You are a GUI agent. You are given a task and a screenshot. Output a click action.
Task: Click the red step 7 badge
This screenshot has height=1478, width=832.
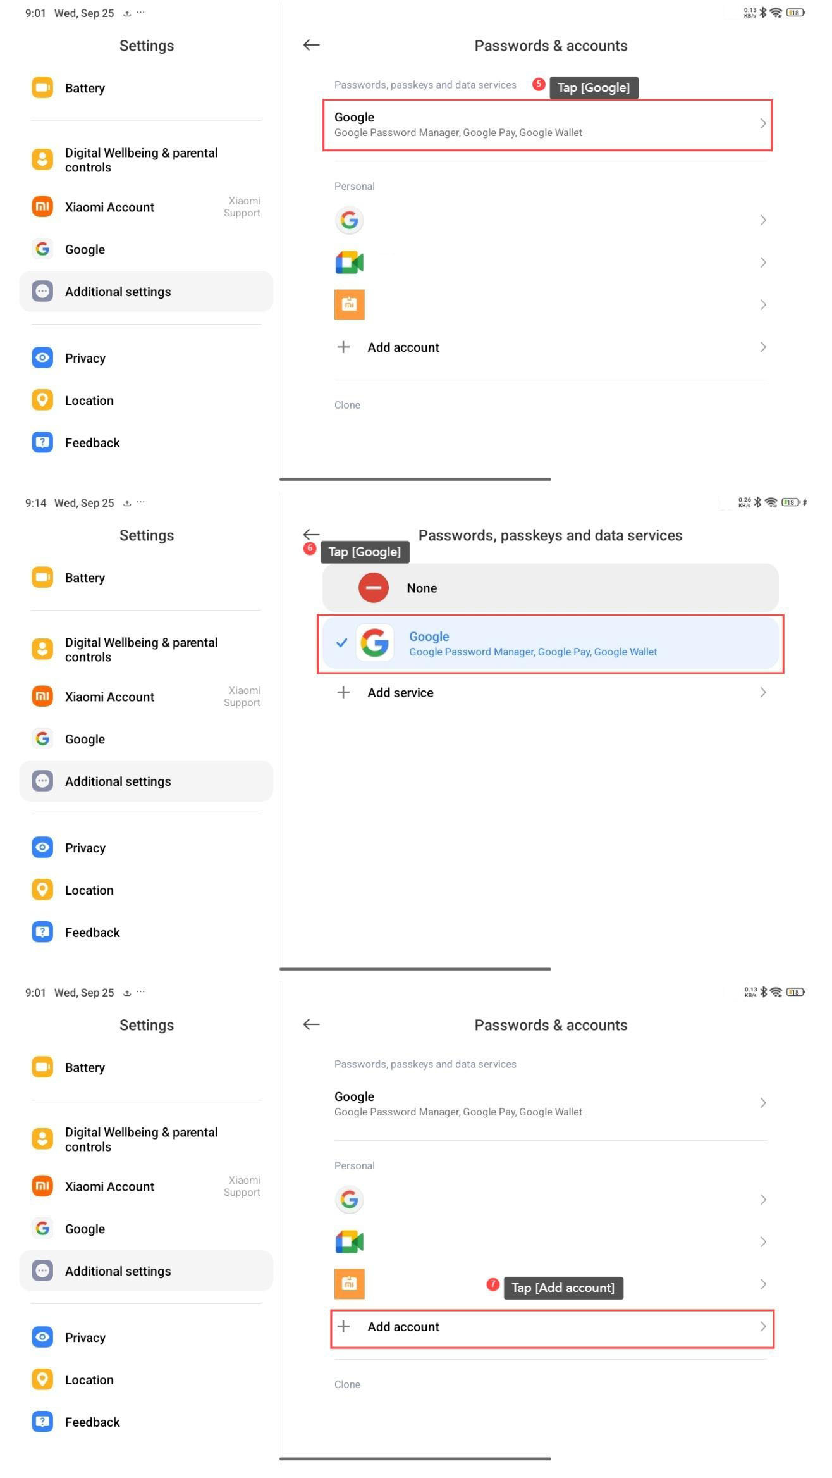(493, 1284)
